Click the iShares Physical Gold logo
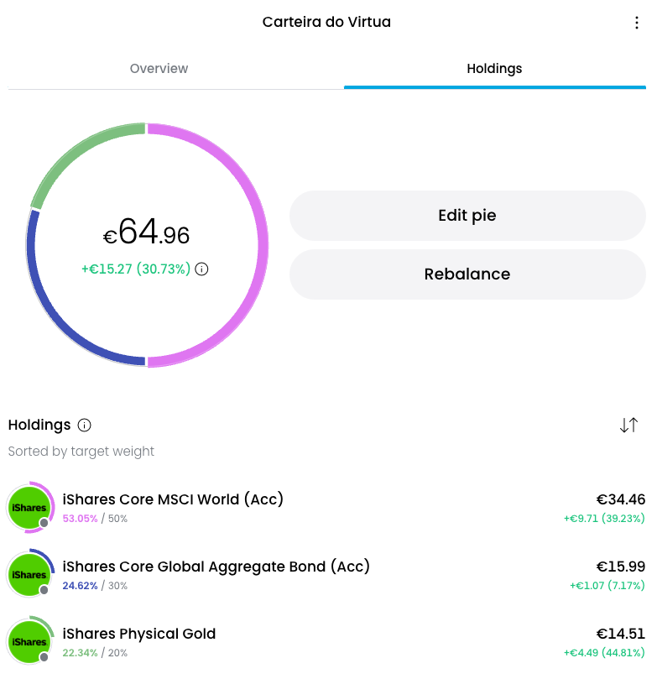Viewport: 657px width, 679px height. point(30,641)
